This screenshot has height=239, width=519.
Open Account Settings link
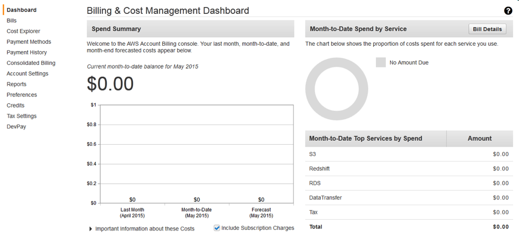point(28,73)
